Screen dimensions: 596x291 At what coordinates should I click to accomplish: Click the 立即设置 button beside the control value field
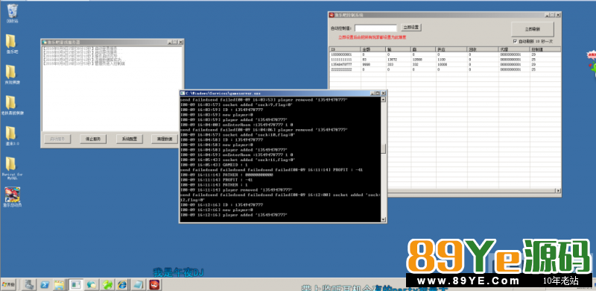(411, 28)
